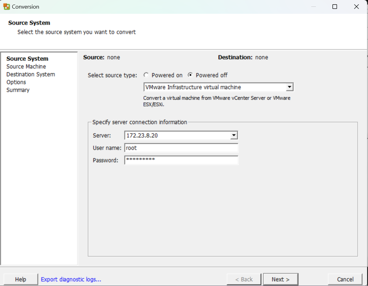The image size is (368, 286).
Task: Click the Password input field
Action: (x=181, y=160)
